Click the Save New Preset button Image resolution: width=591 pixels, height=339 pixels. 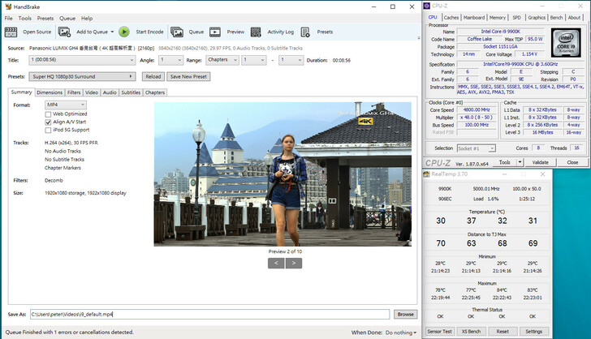188,77
